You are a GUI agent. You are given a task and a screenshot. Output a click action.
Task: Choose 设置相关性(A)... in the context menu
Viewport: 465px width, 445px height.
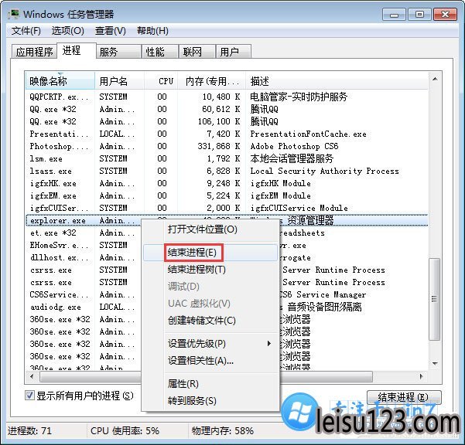pyautogui.click(x=210, y=361)
